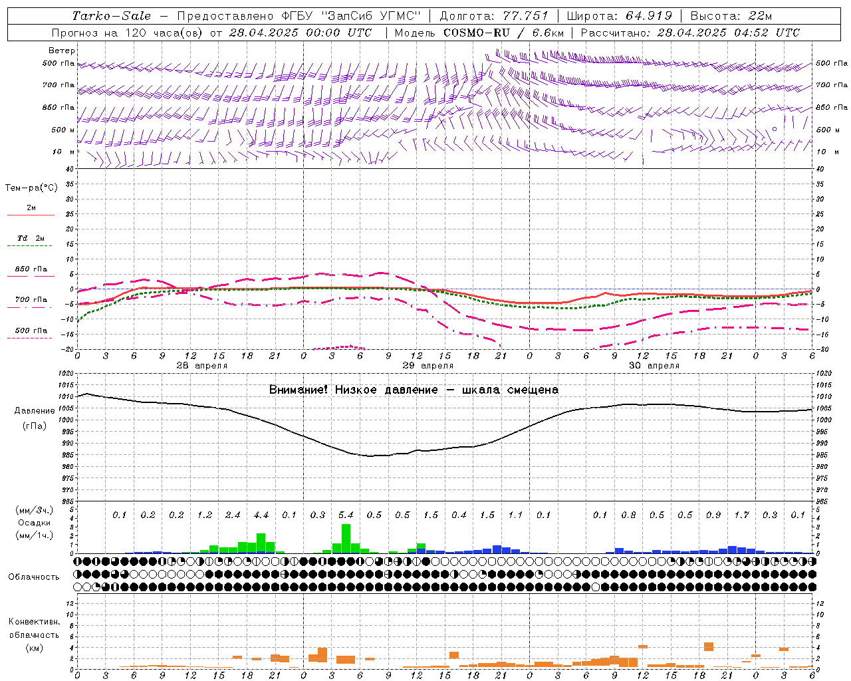The width and height of the screenshot is (851, 681).
Task: Click the '30 апреля' date label
Action: click(x=654, y=366)
